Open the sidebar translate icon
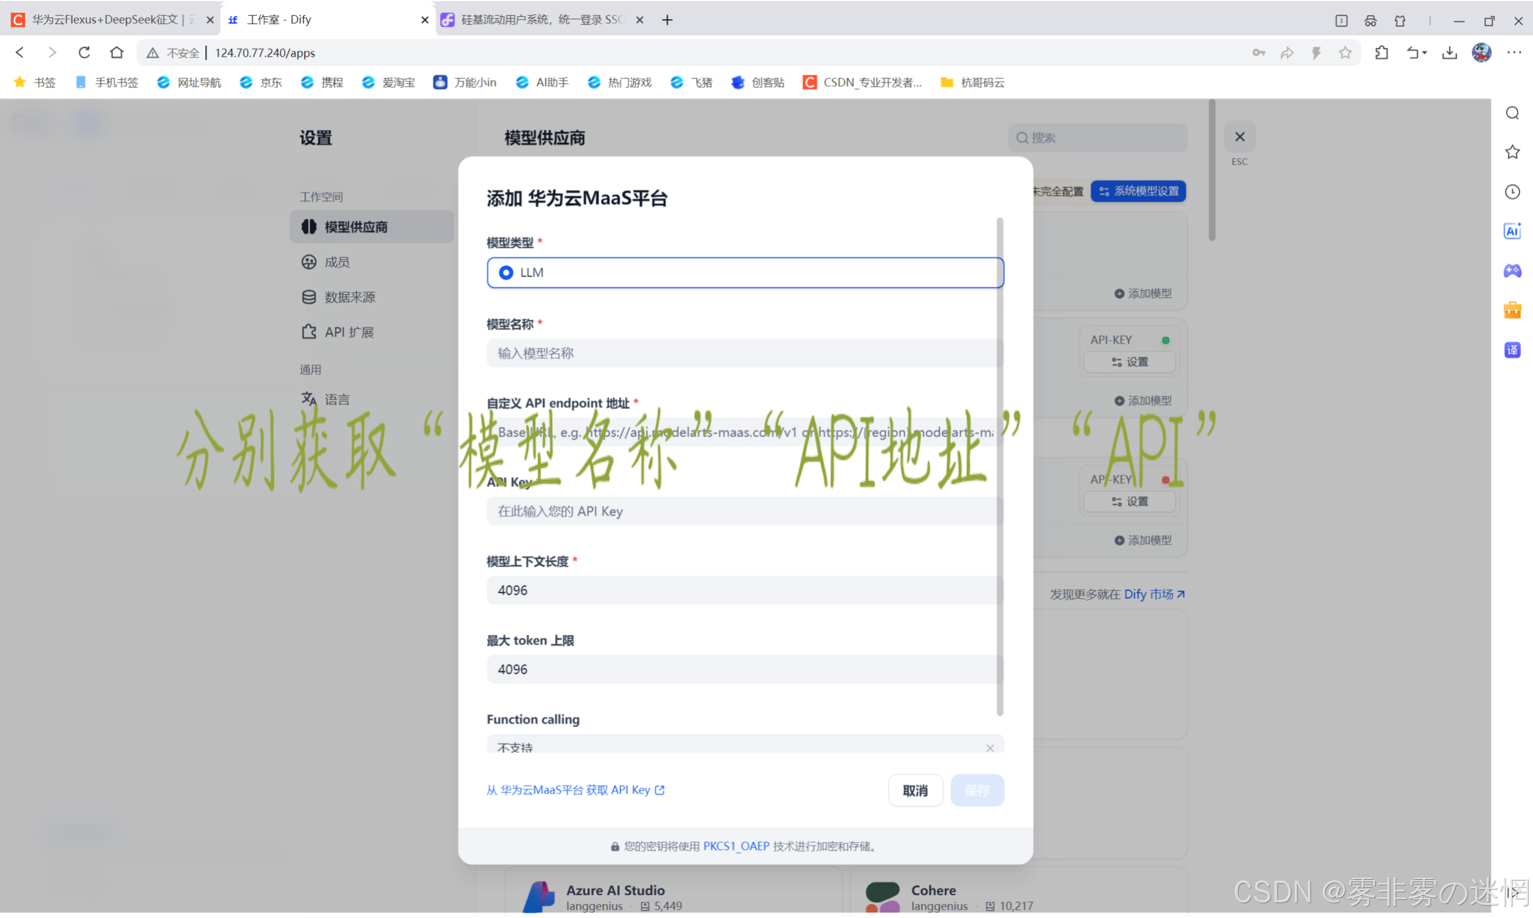The width and height of the screenshot is (1533, 918). [1512, 350]
